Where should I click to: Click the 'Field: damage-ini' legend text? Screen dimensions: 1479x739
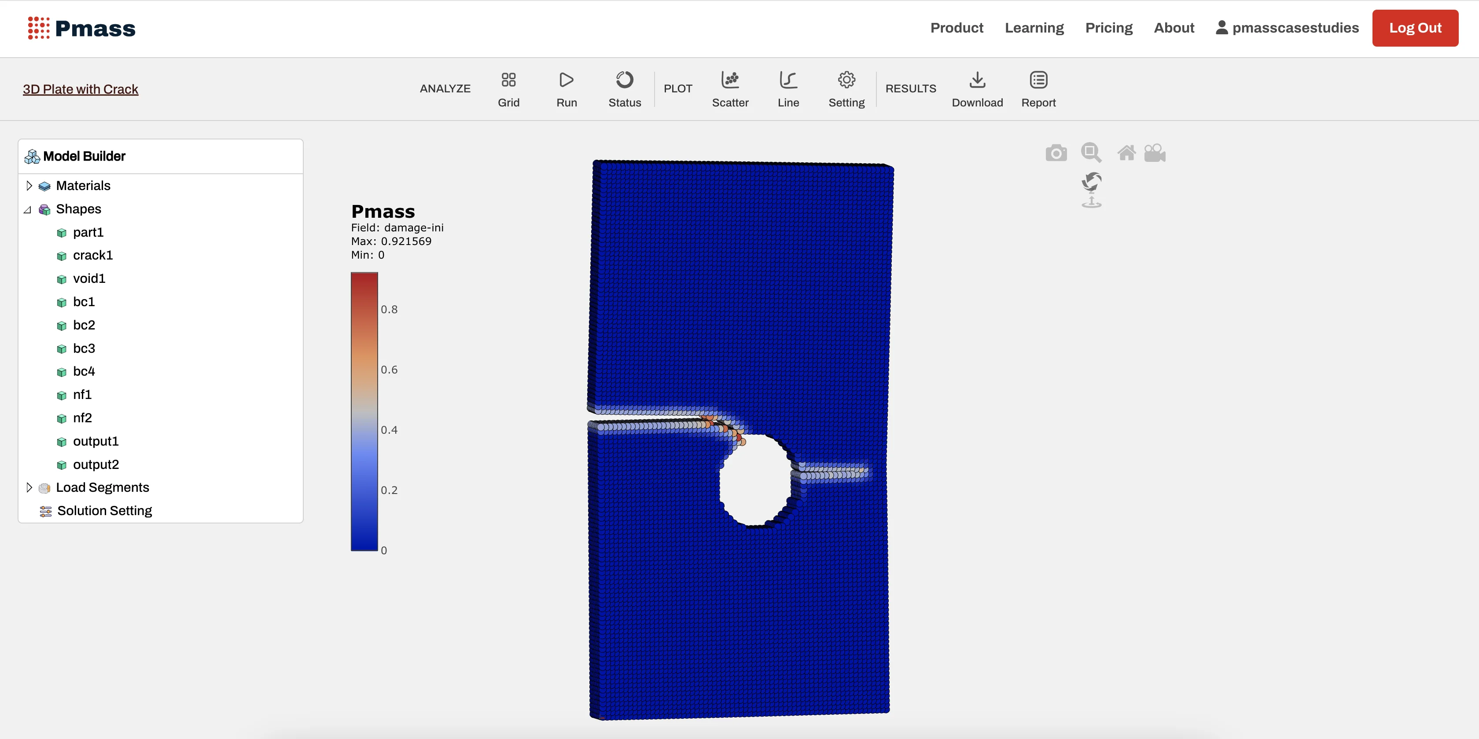point(397,228)
